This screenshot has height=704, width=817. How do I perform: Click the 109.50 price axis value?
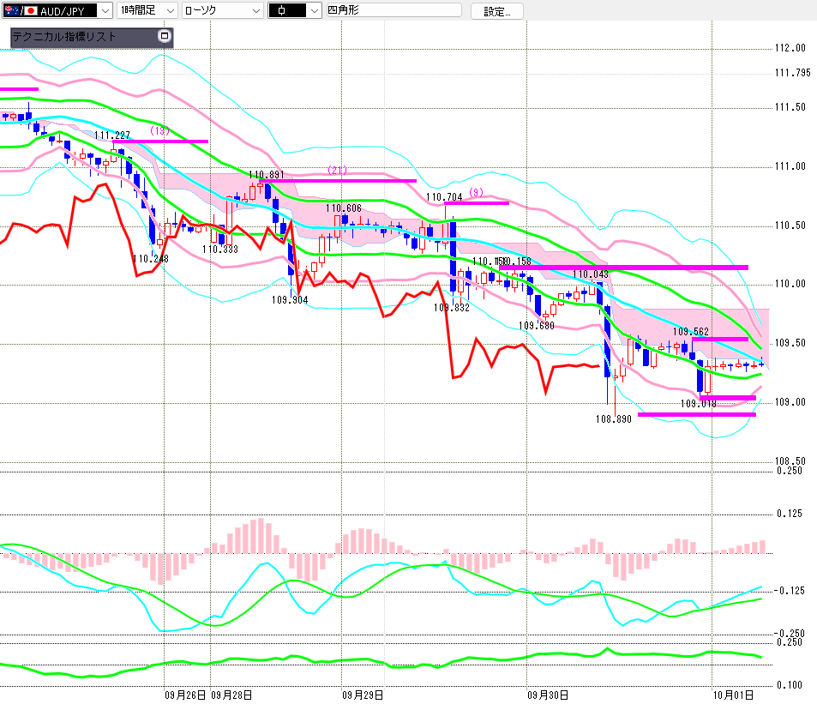coord(790,343)
